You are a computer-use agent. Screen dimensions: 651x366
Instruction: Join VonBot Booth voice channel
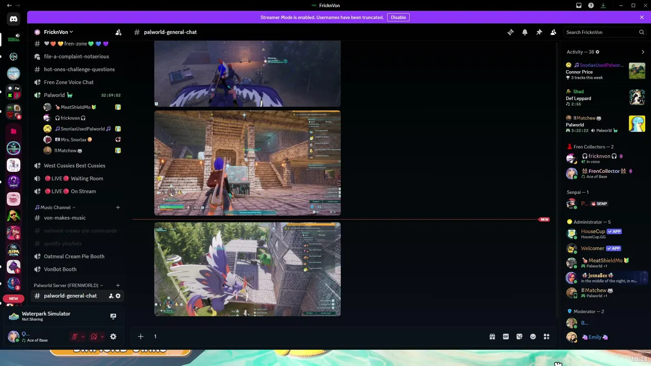tap(77, 269)
